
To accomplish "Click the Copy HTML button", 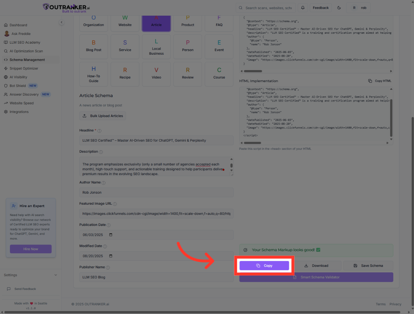I will click(380, 81).
